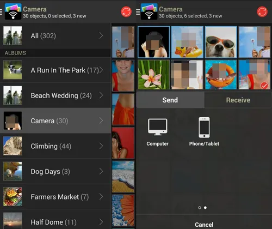Tap the 'A Run In The Park (17)' label
Screen dimensions: 272x229
coord(65,70)
